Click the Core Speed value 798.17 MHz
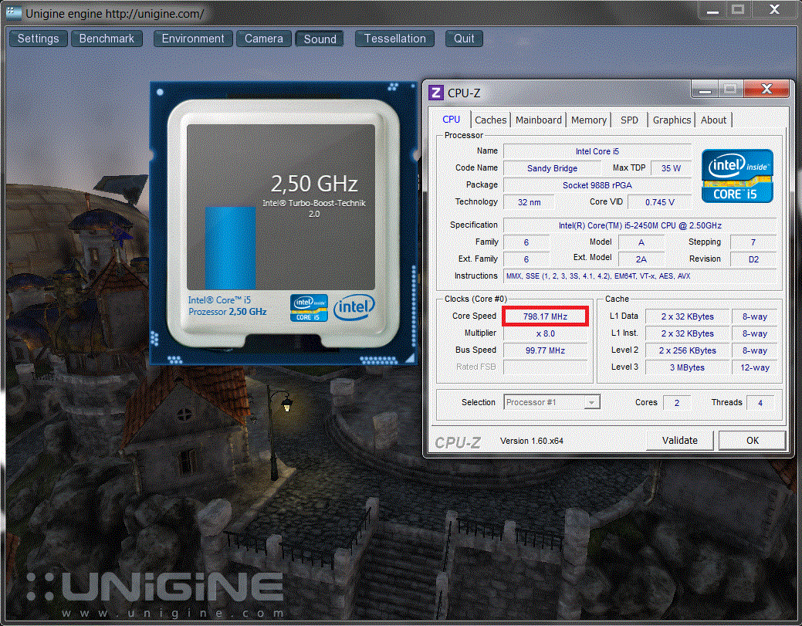 tap(545, 316)
